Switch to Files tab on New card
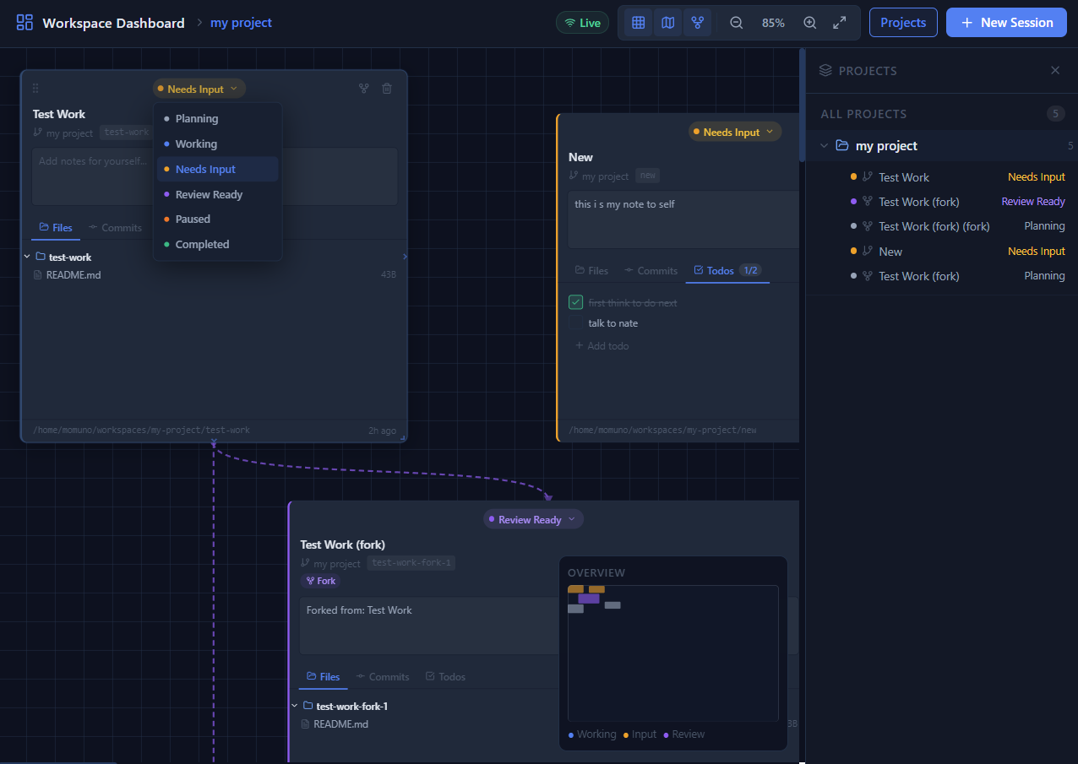This screenshot has width=1078, height=764. click(591, 271)
